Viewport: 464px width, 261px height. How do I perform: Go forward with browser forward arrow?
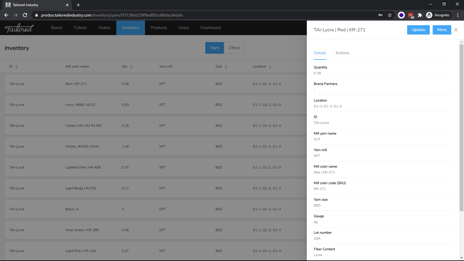point(16,15)
